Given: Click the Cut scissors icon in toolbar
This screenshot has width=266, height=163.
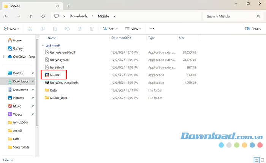Looking at the screenshot, I should pos(30,29).
